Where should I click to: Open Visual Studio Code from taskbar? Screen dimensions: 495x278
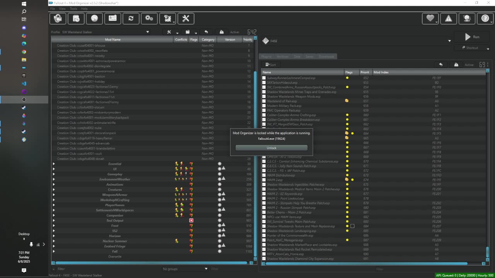click(x=24, y=83)
